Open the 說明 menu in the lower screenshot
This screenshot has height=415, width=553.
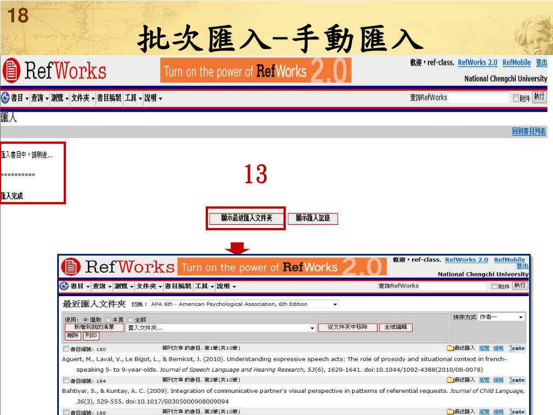pos(226,286)
